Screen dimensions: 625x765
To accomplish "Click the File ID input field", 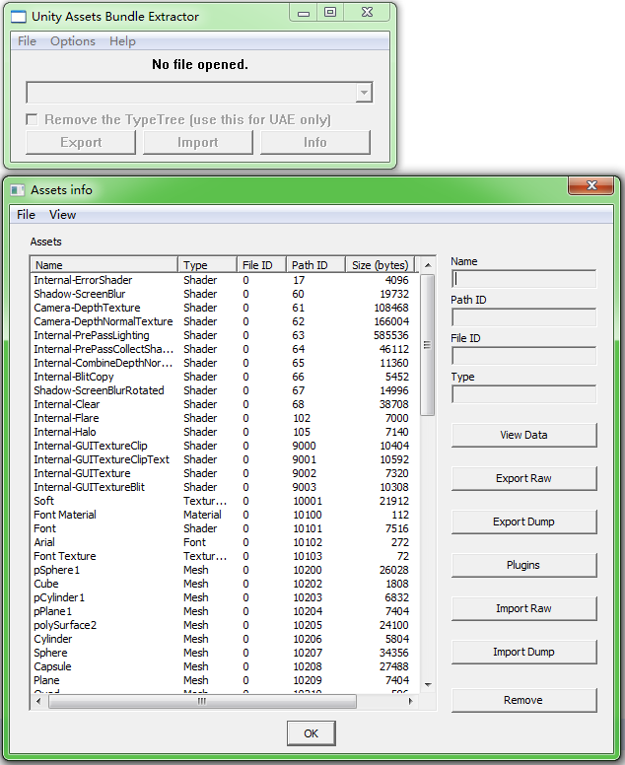I will pos(524,356).
